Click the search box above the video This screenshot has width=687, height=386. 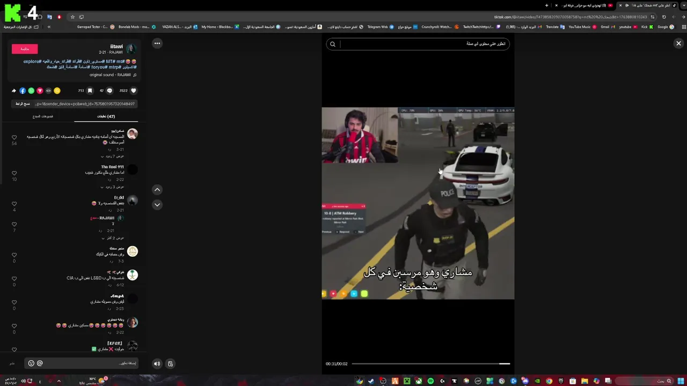coord(418,44)
